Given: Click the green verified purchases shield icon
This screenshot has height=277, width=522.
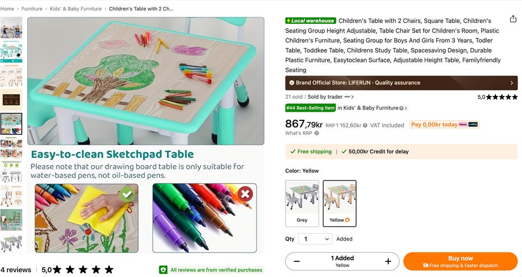Looking at the screenshot, I should (x=163, y=270).
